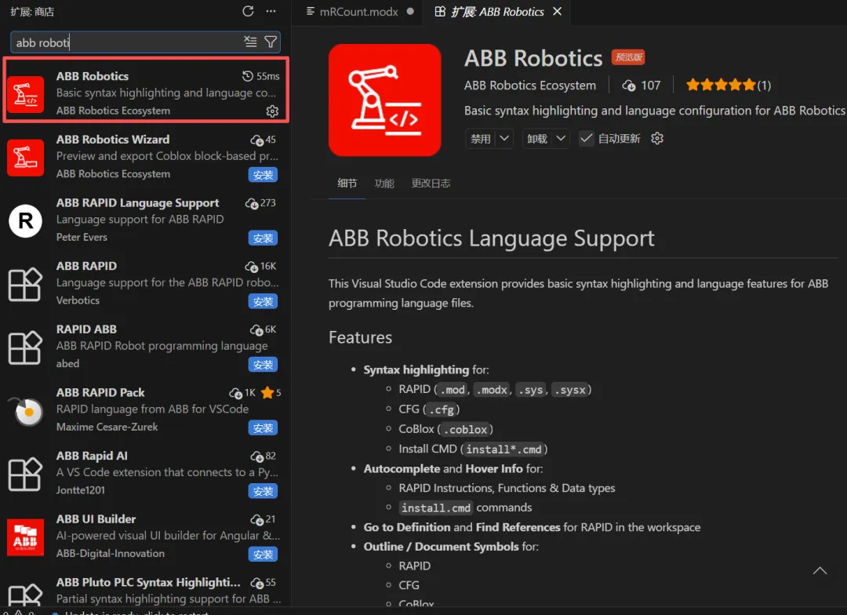Select ABB RAPID Language Support icon
This screenshot has width=847, height=615.
click(25, 220)
